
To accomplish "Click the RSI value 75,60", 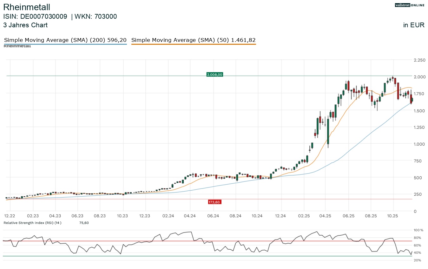I will [x=84, y=223].
